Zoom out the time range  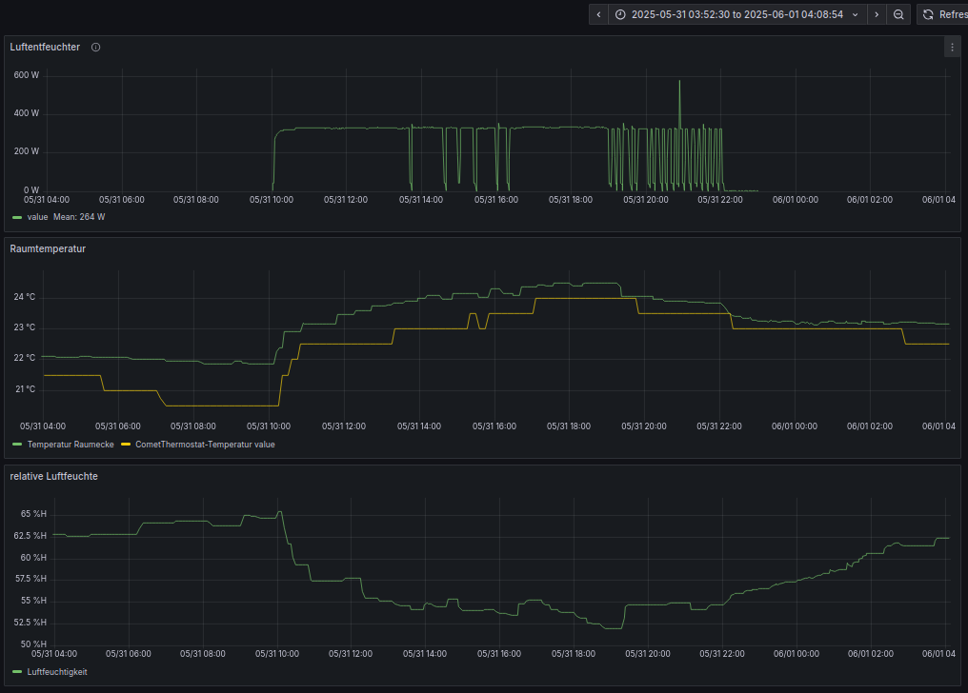tap(898, 14)
